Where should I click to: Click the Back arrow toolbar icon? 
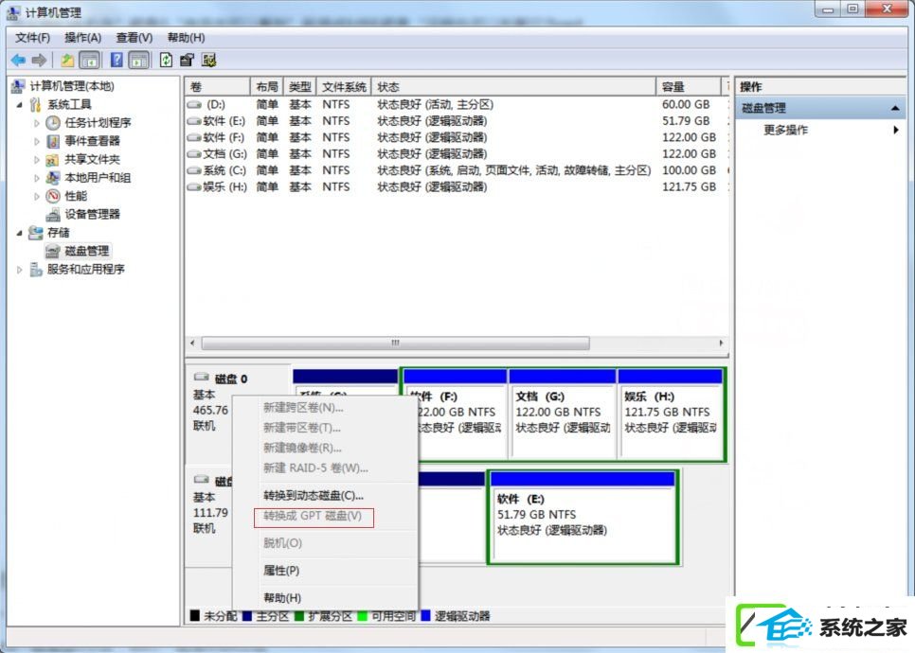point(18,60)
